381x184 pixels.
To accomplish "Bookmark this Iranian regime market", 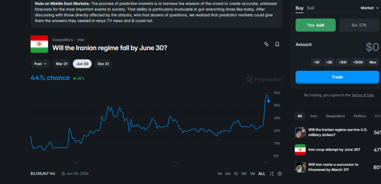I will click(x=277, y=44).
